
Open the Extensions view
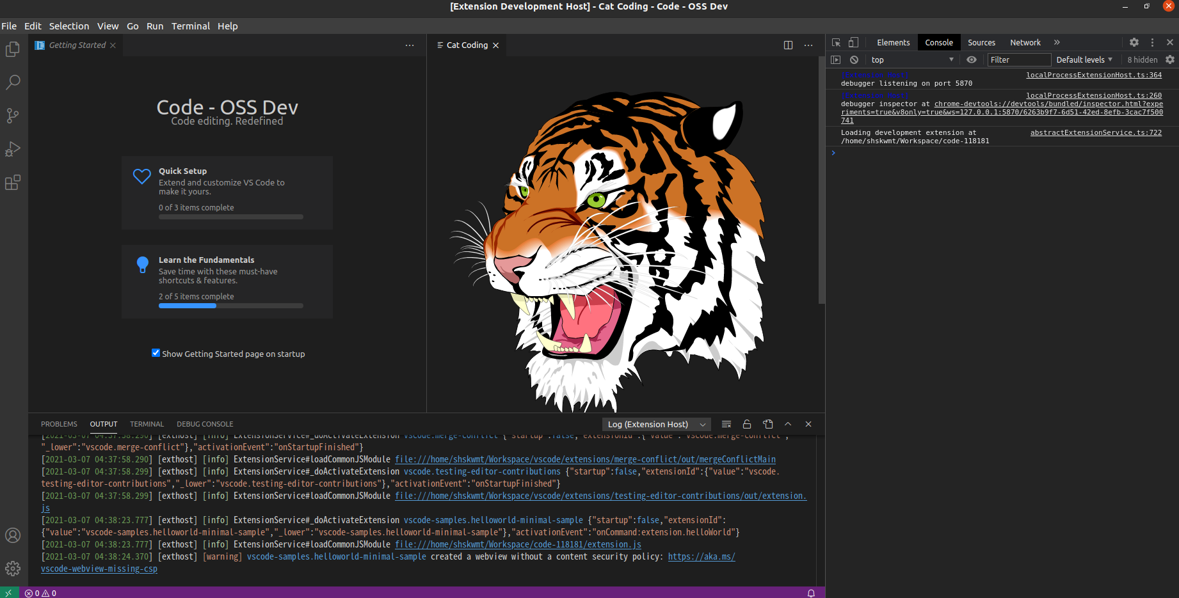tap(13, 182)
